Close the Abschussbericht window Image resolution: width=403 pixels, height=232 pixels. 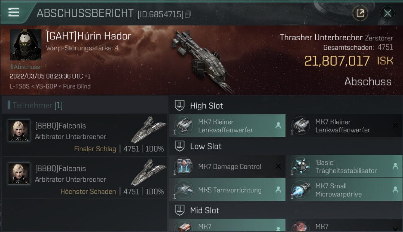pyautogui.click(x=387, y=13)
